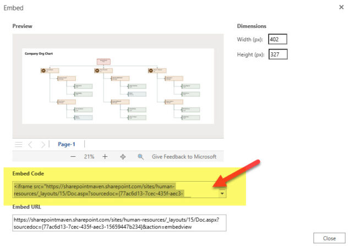Viewport: 349px width, 246px height.
Task: Click the Embed Code label
Action: pos(28,173)
